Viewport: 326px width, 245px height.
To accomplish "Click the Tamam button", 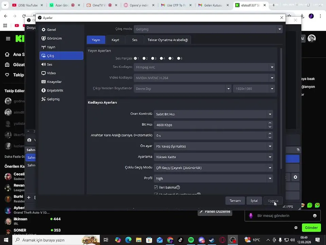I will point(235,201).
